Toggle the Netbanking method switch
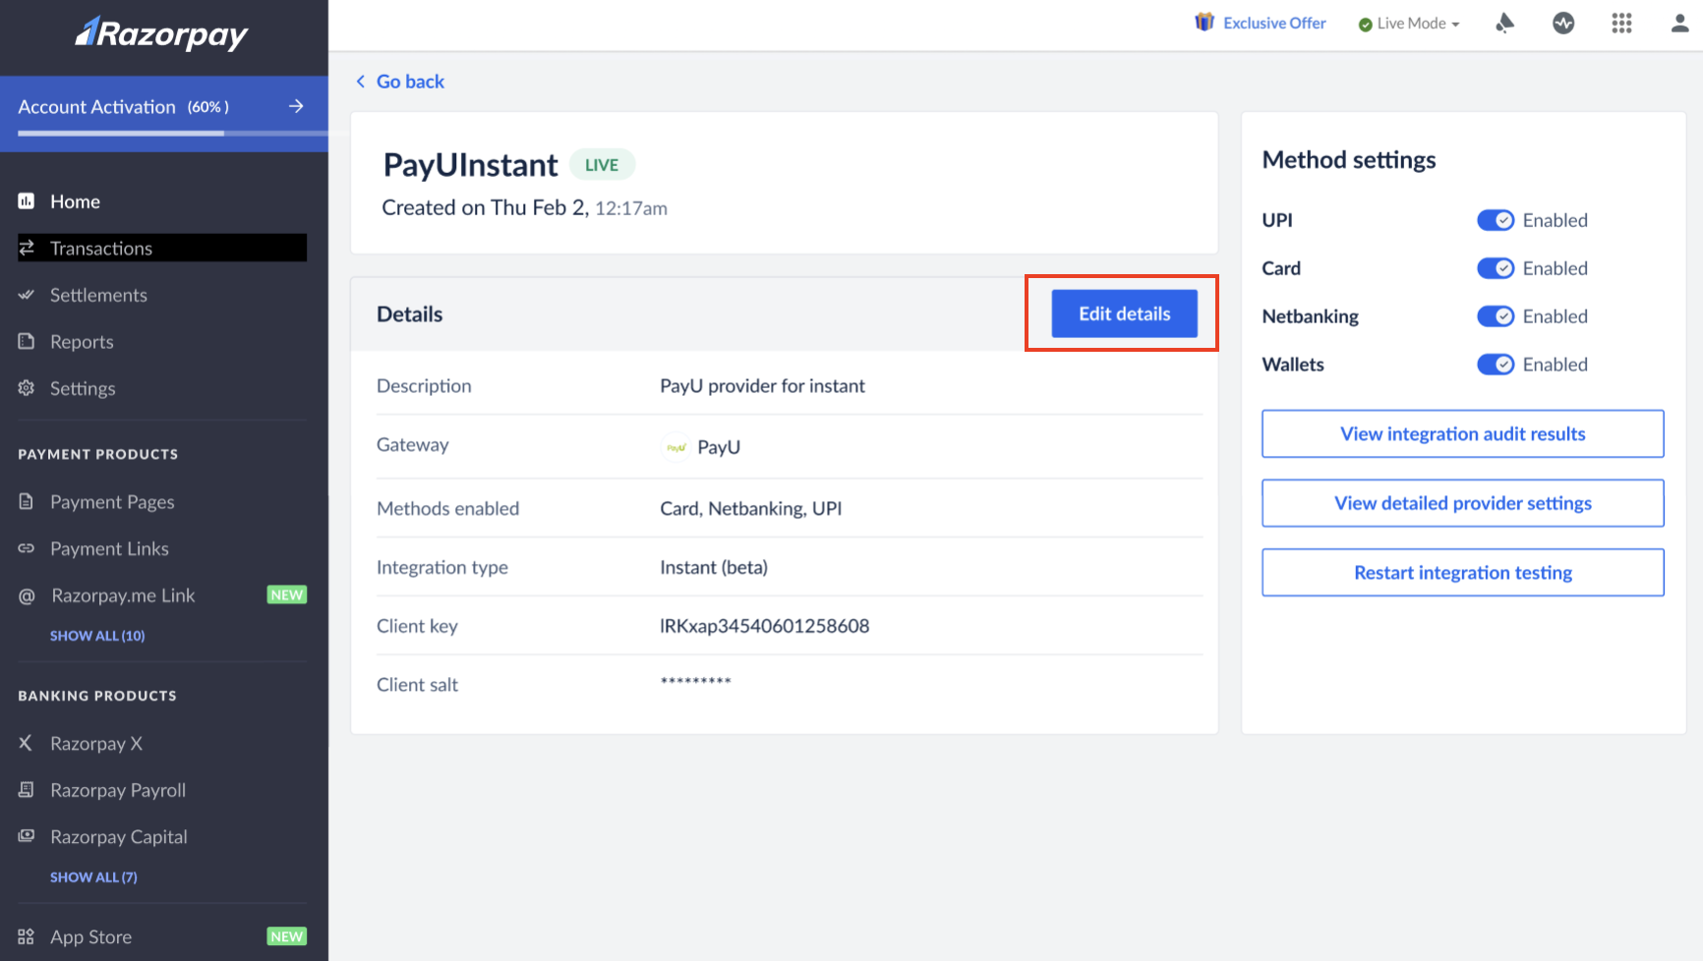1703x961 pixels. coord(1496,316)
